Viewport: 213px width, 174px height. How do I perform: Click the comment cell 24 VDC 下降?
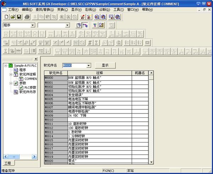pyautogui.click(x=99, y=116)
